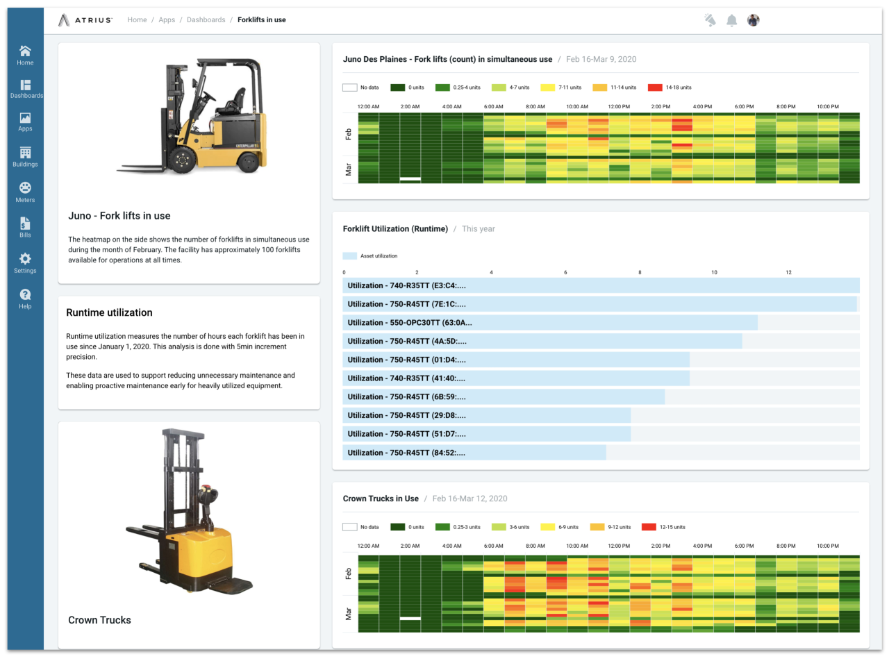The width and height of the screenshot is (889, 661).
Task: Click the Forklift Utilization (Runtime) title
Action: pyautogui.click(x=395, y=228)
